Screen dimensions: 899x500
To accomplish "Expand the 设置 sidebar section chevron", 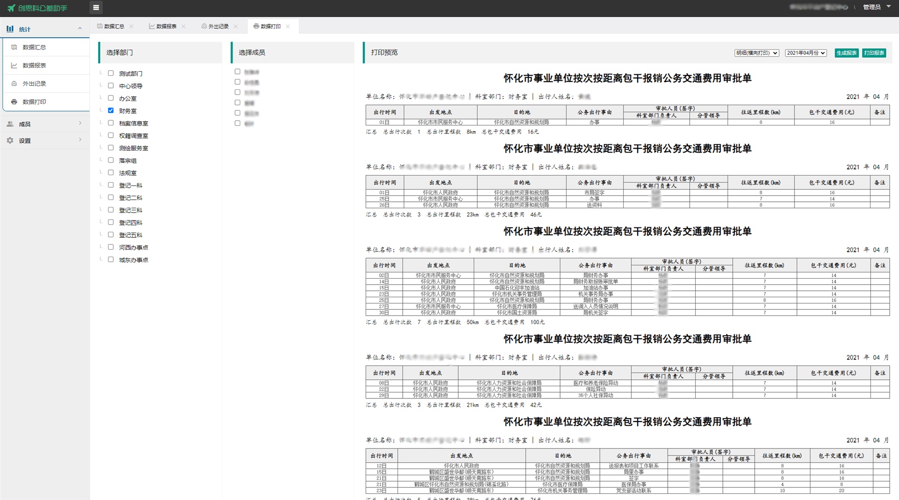I will point(80,140).
